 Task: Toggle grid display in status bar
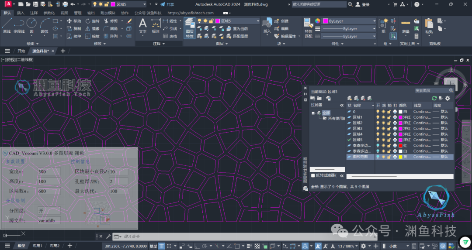[162, 246]
